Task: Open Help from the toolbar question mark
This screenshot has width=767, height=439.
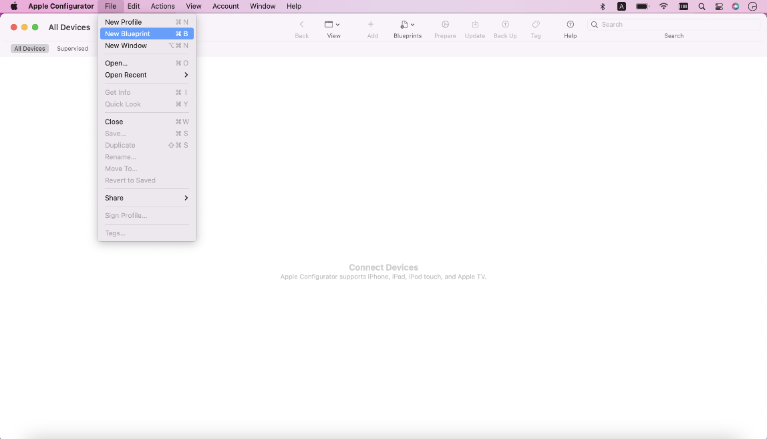Action: coord(570,25)
